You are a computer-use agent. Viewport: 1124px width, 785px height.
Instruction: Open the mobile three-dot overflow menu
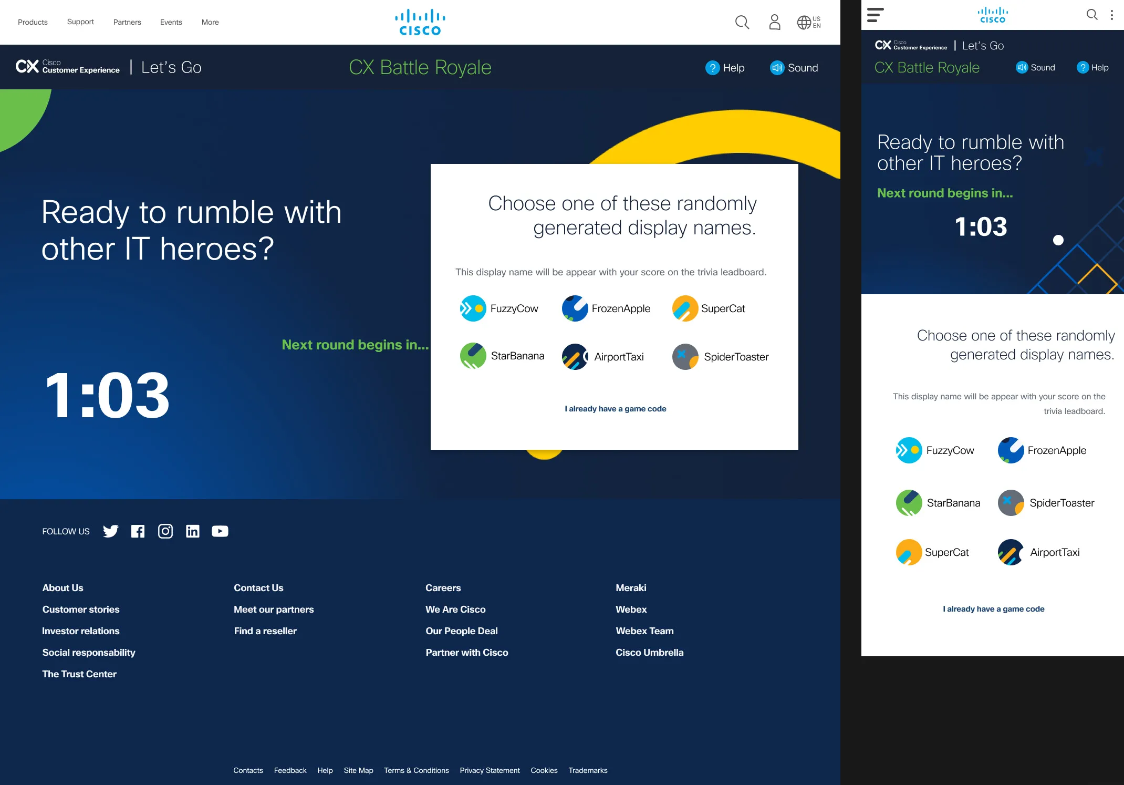coord(1111,15)
